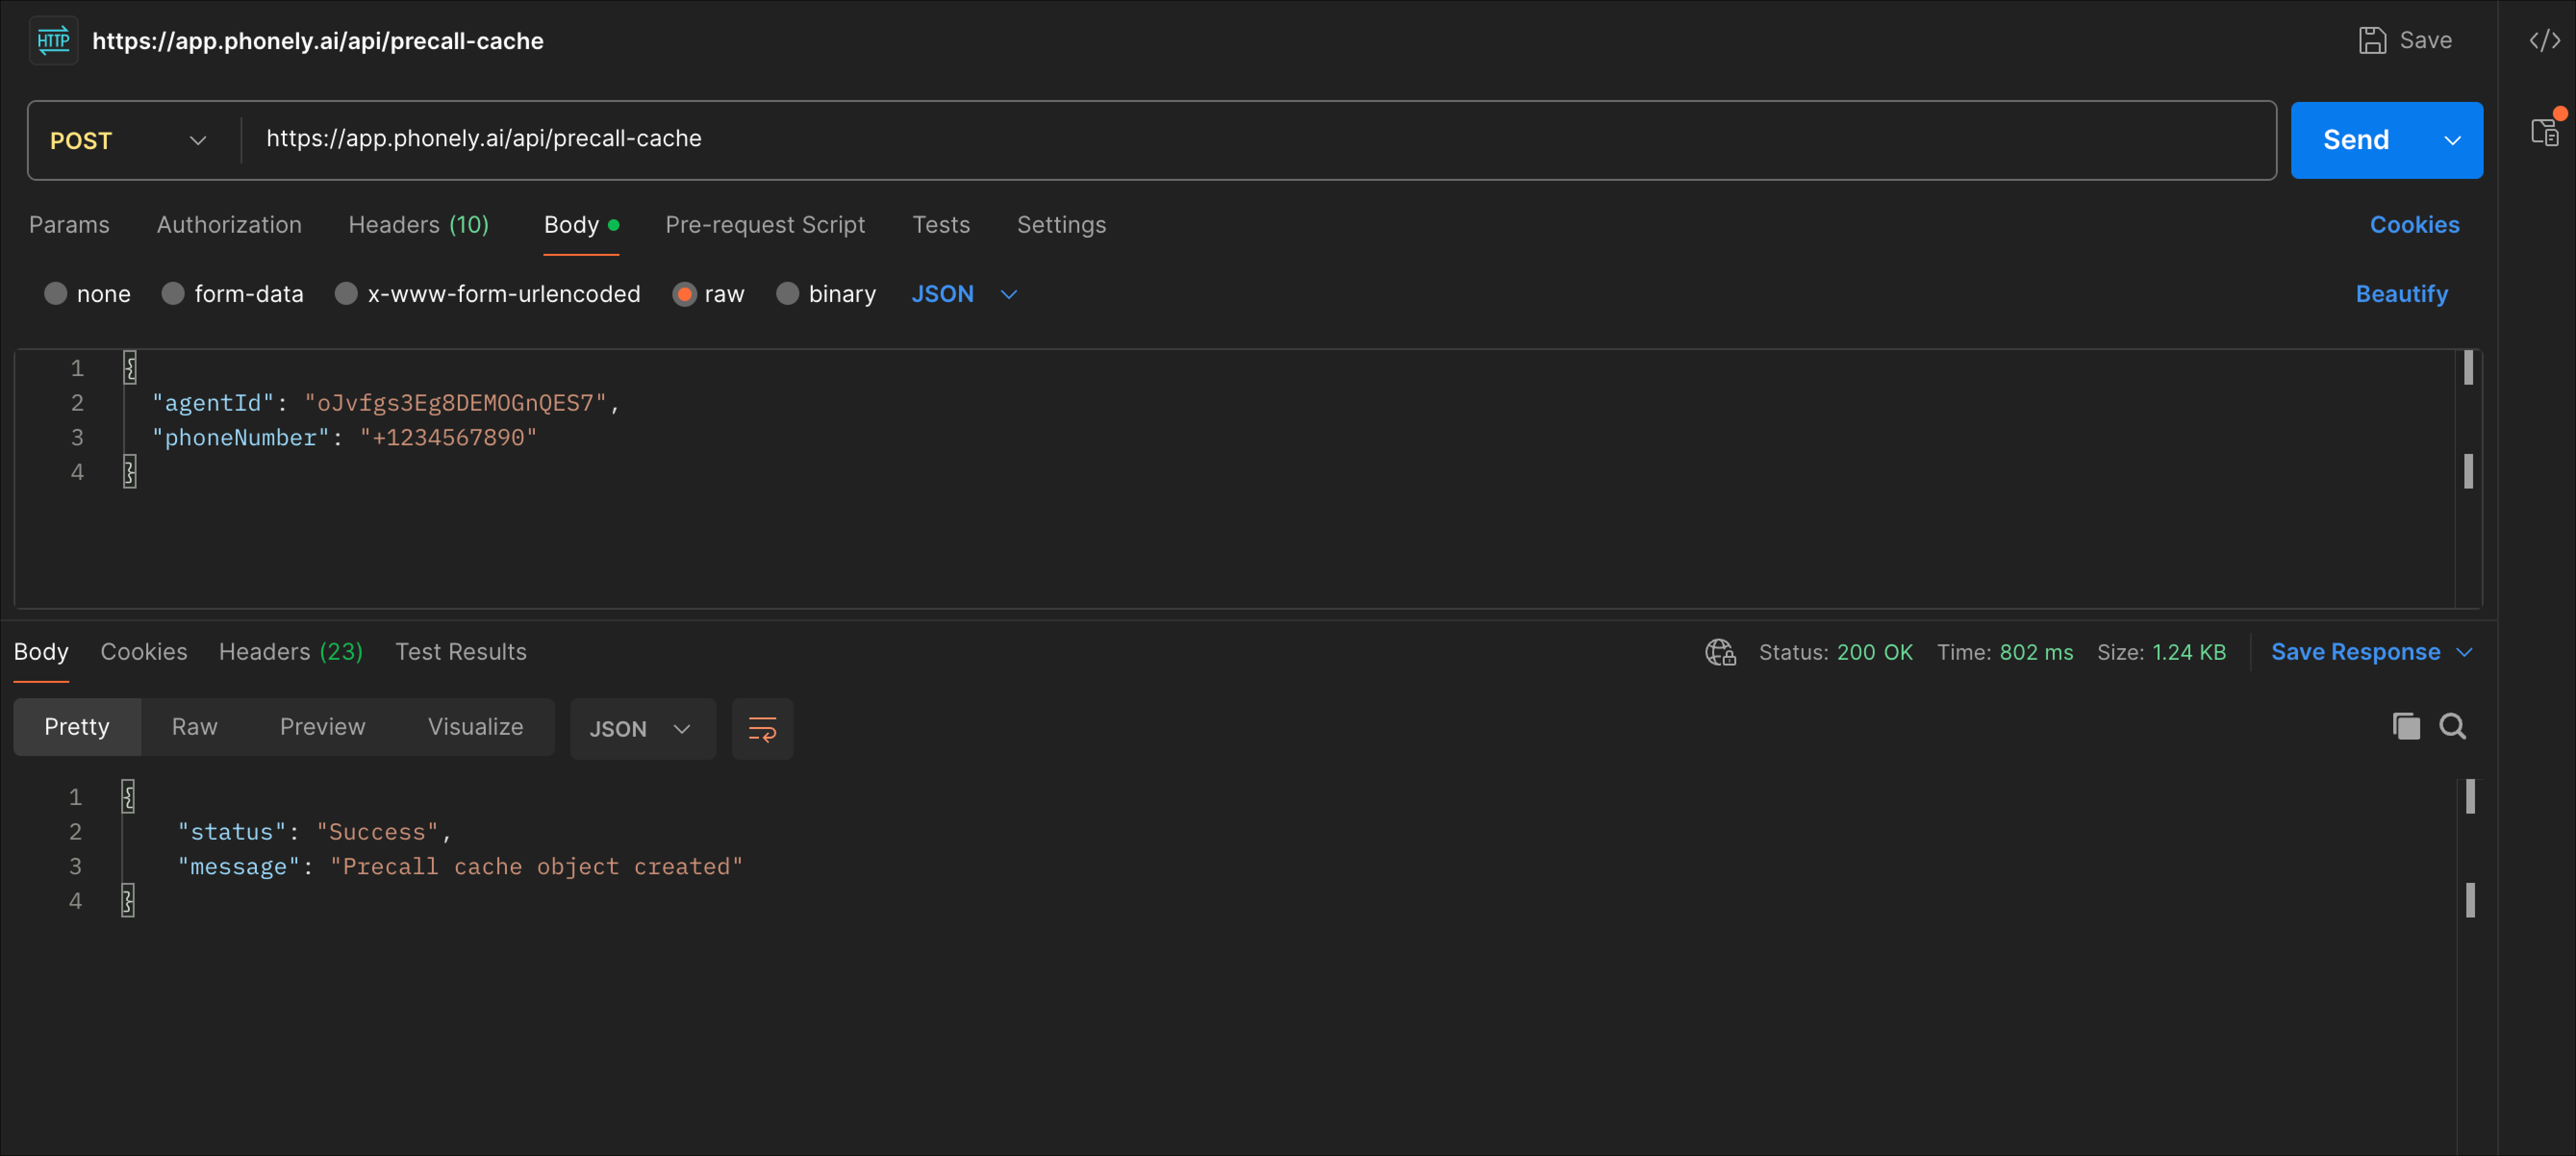
Task: Open search in the response viewer
Action: click(2453, 726)
